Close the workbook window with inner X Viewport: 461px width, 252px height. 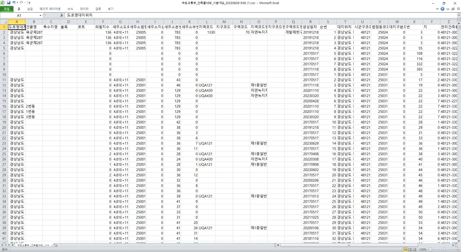pos(458,9)
